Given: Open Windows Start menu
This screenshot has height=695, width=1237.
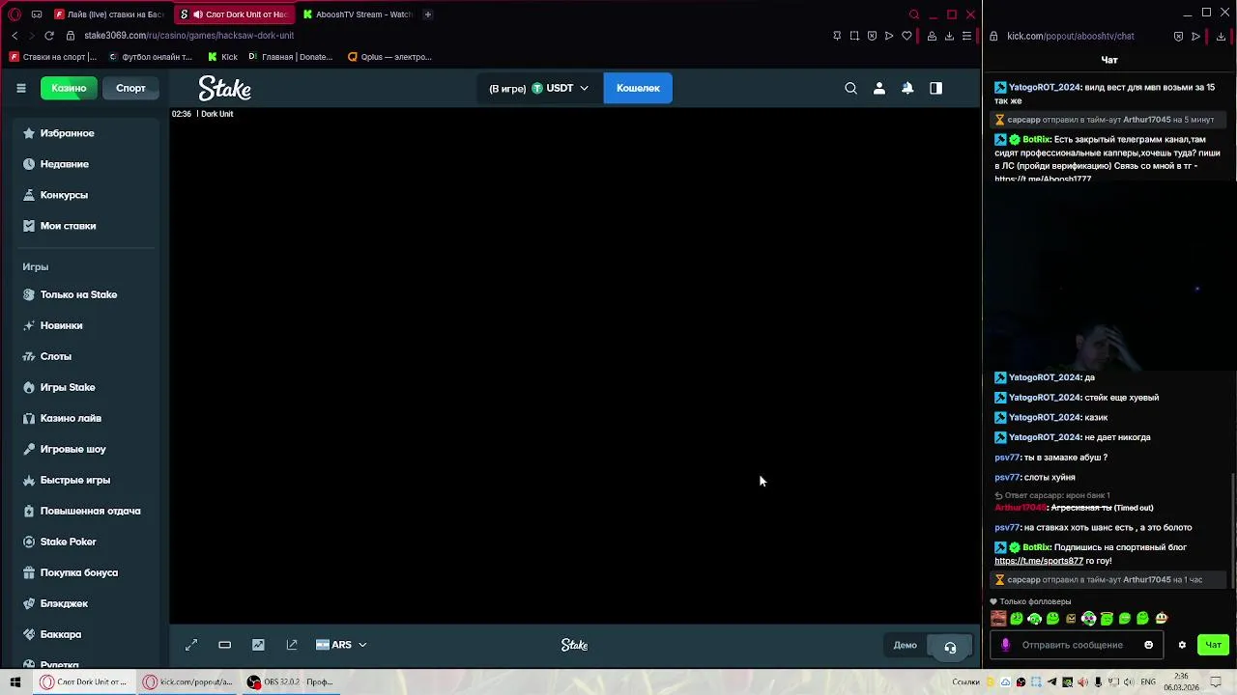Looking at the screenshot, I should (14, 681).
